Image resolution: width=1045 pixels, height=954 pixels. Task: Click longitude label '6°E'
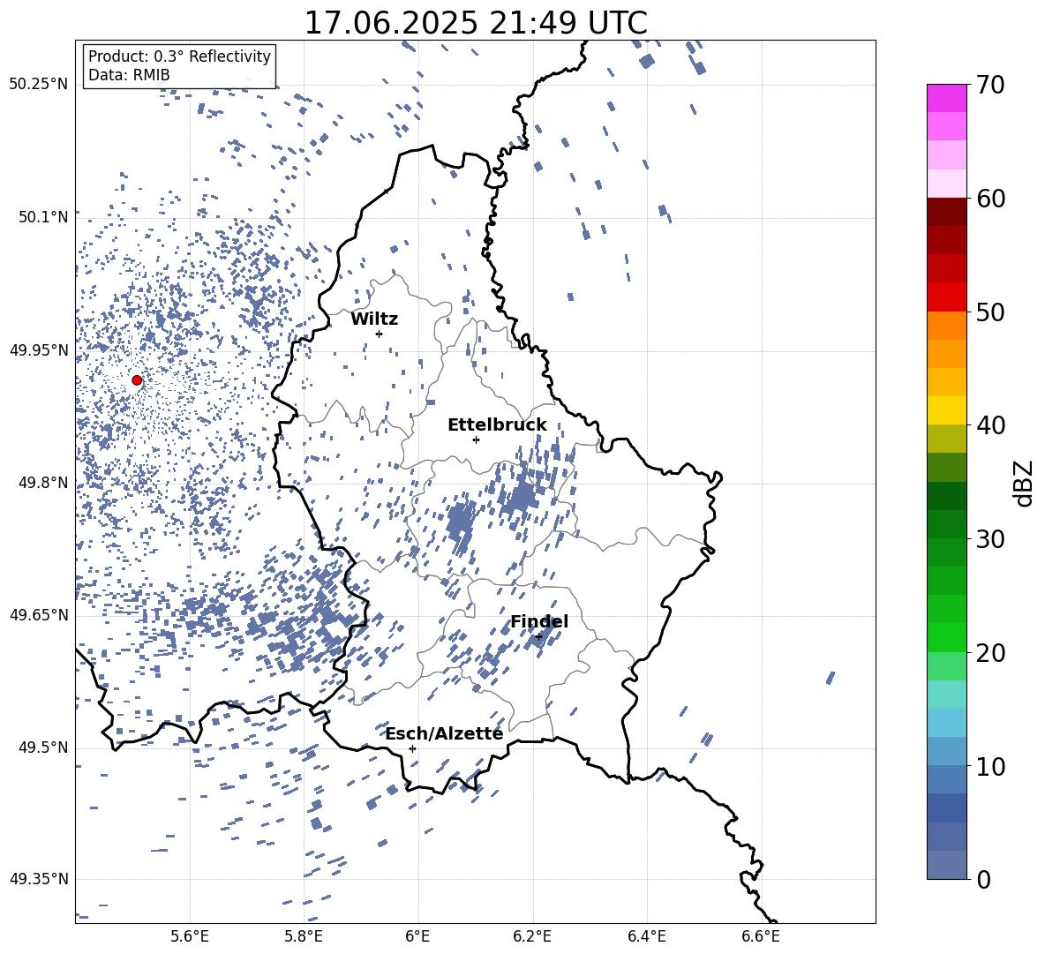click(417, 936)
